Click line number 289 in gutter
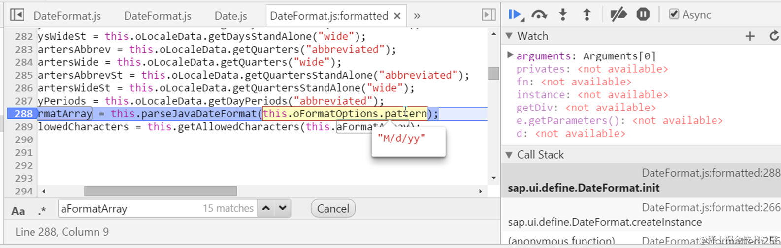 point(24,127)
